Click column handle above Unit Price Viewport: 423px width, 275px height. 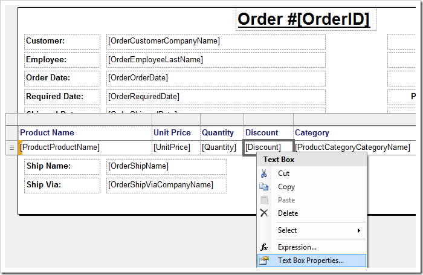tap(176, 119)
